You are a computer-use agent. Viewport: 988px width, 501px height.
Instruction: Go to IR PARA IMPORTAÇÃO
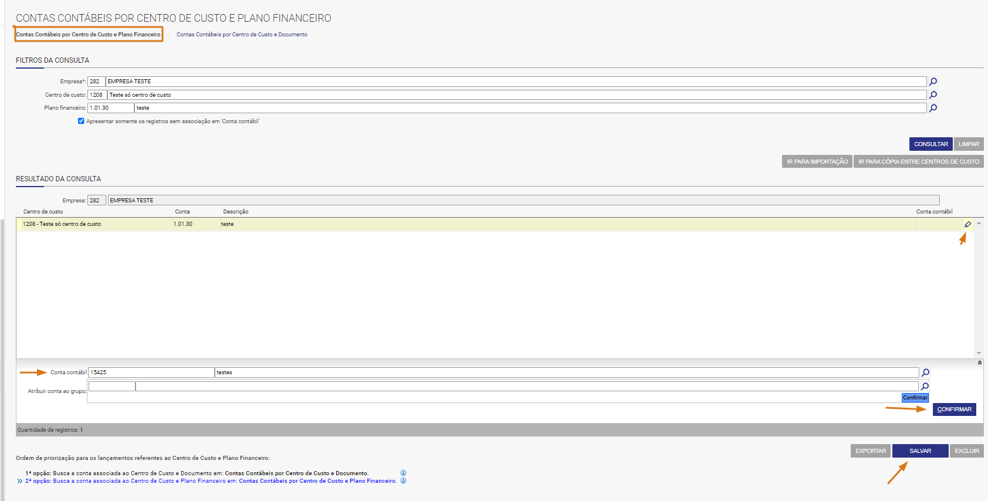click(x=817, y=161)
